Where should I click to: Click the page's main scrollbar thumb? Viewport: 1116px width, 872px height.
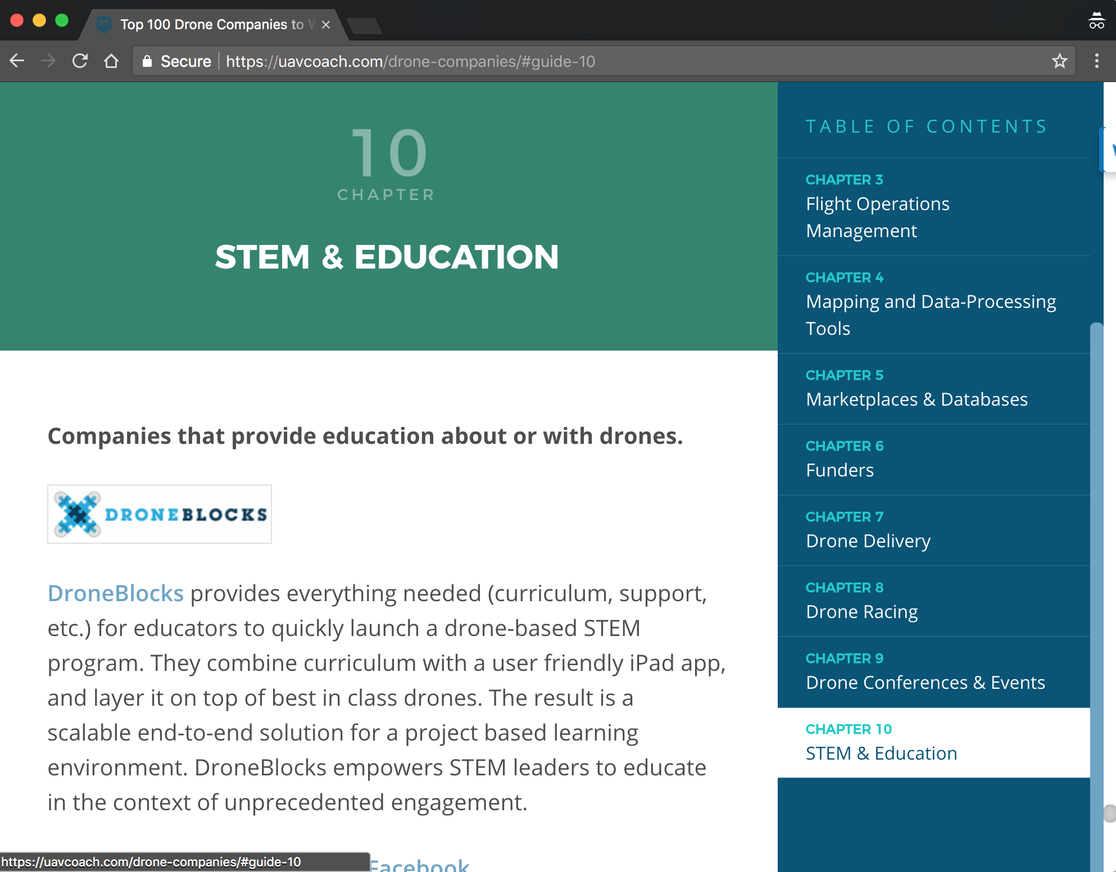point(1109,813)
